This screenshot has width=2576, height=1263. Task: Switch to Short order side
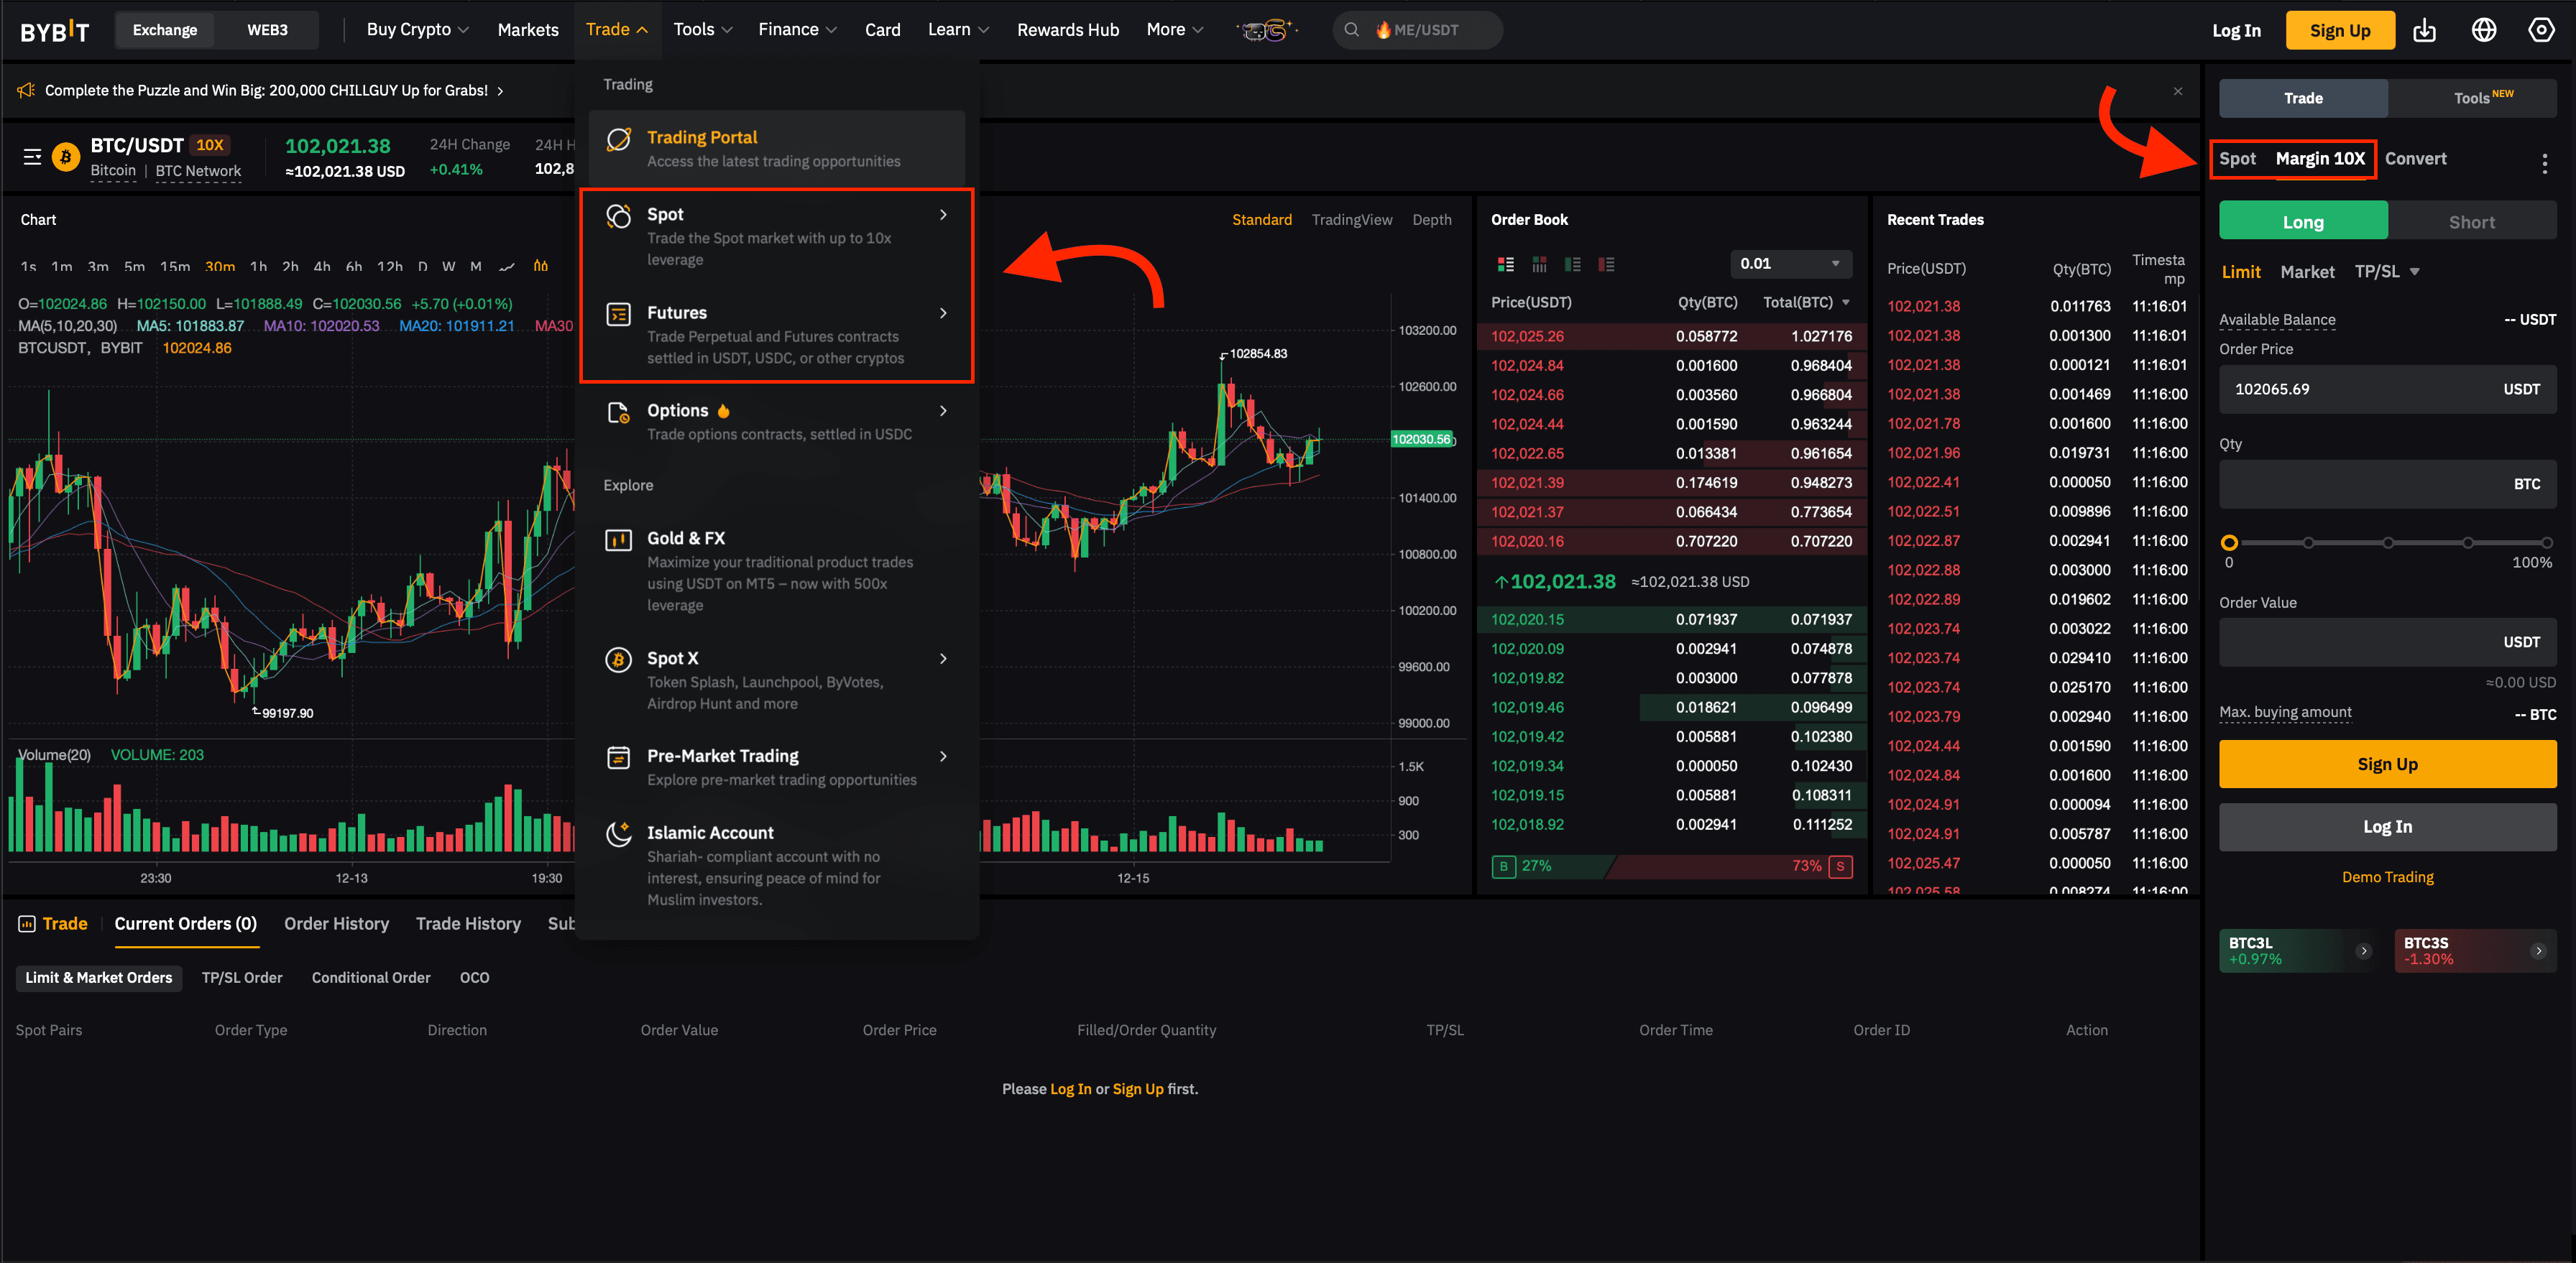coord(2471,222)
